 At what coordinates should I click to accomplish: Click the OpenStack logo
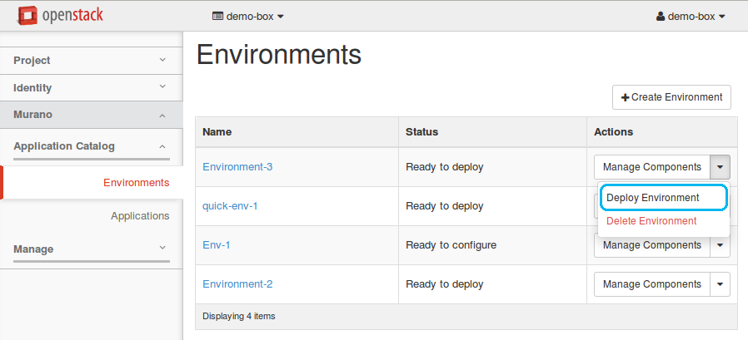click(x=60, y=16)
